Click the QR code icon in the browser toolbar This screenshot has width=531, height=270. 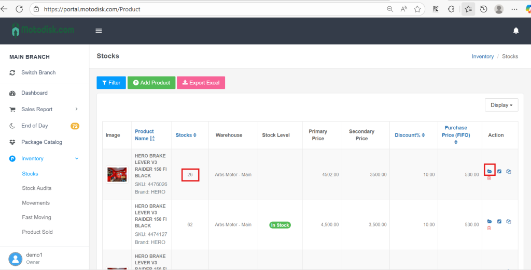click(436, 9)
